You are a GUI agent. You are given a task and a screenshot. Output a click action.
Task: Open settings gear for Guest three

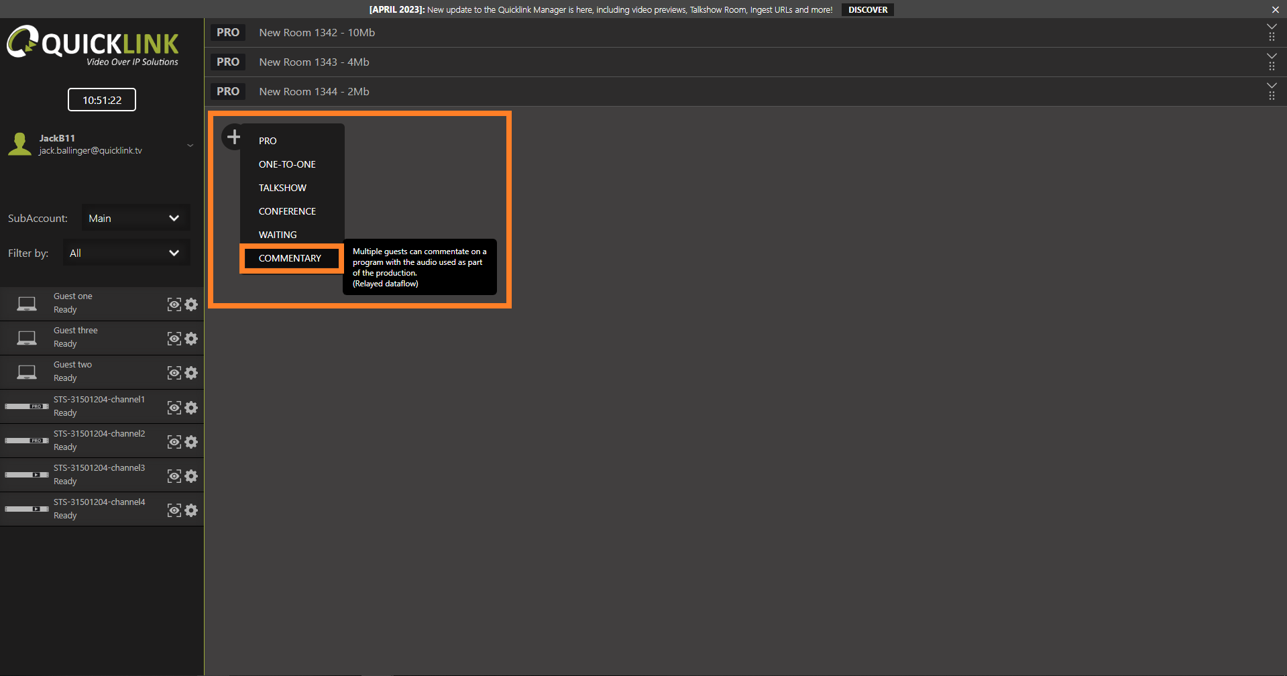[x=191, y=339]
